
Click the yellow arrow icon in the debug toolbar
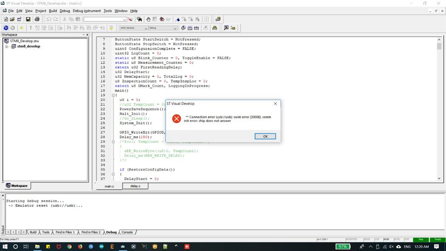pyautogui.click(x=21, y=28)
